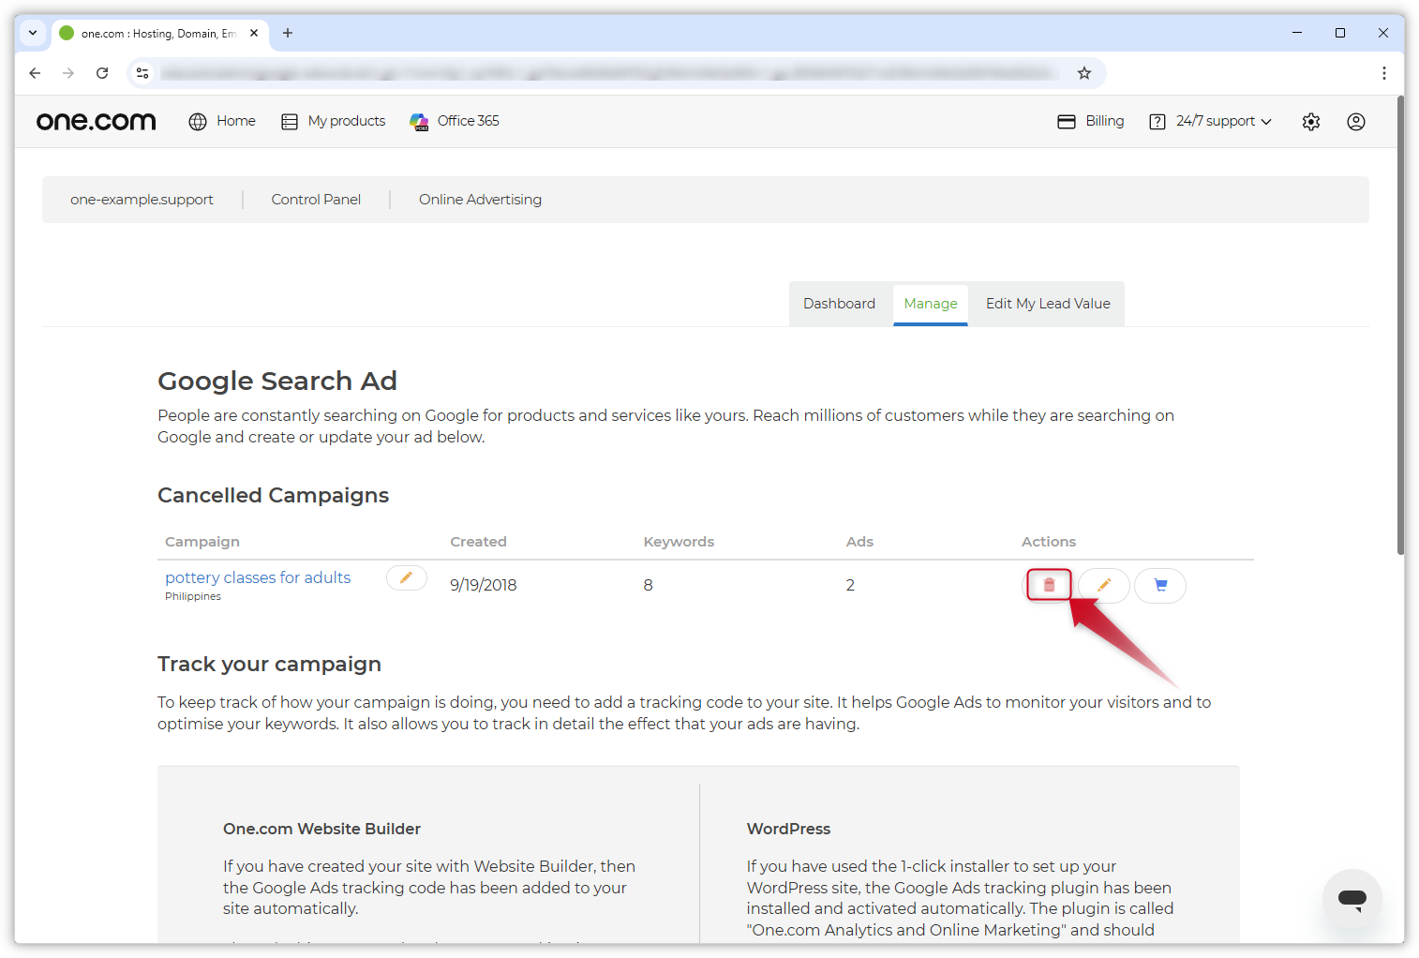1419x958 pixels.
Task: Click the pencil icon beside pottery classes for adults
Action: coord(406,577)
